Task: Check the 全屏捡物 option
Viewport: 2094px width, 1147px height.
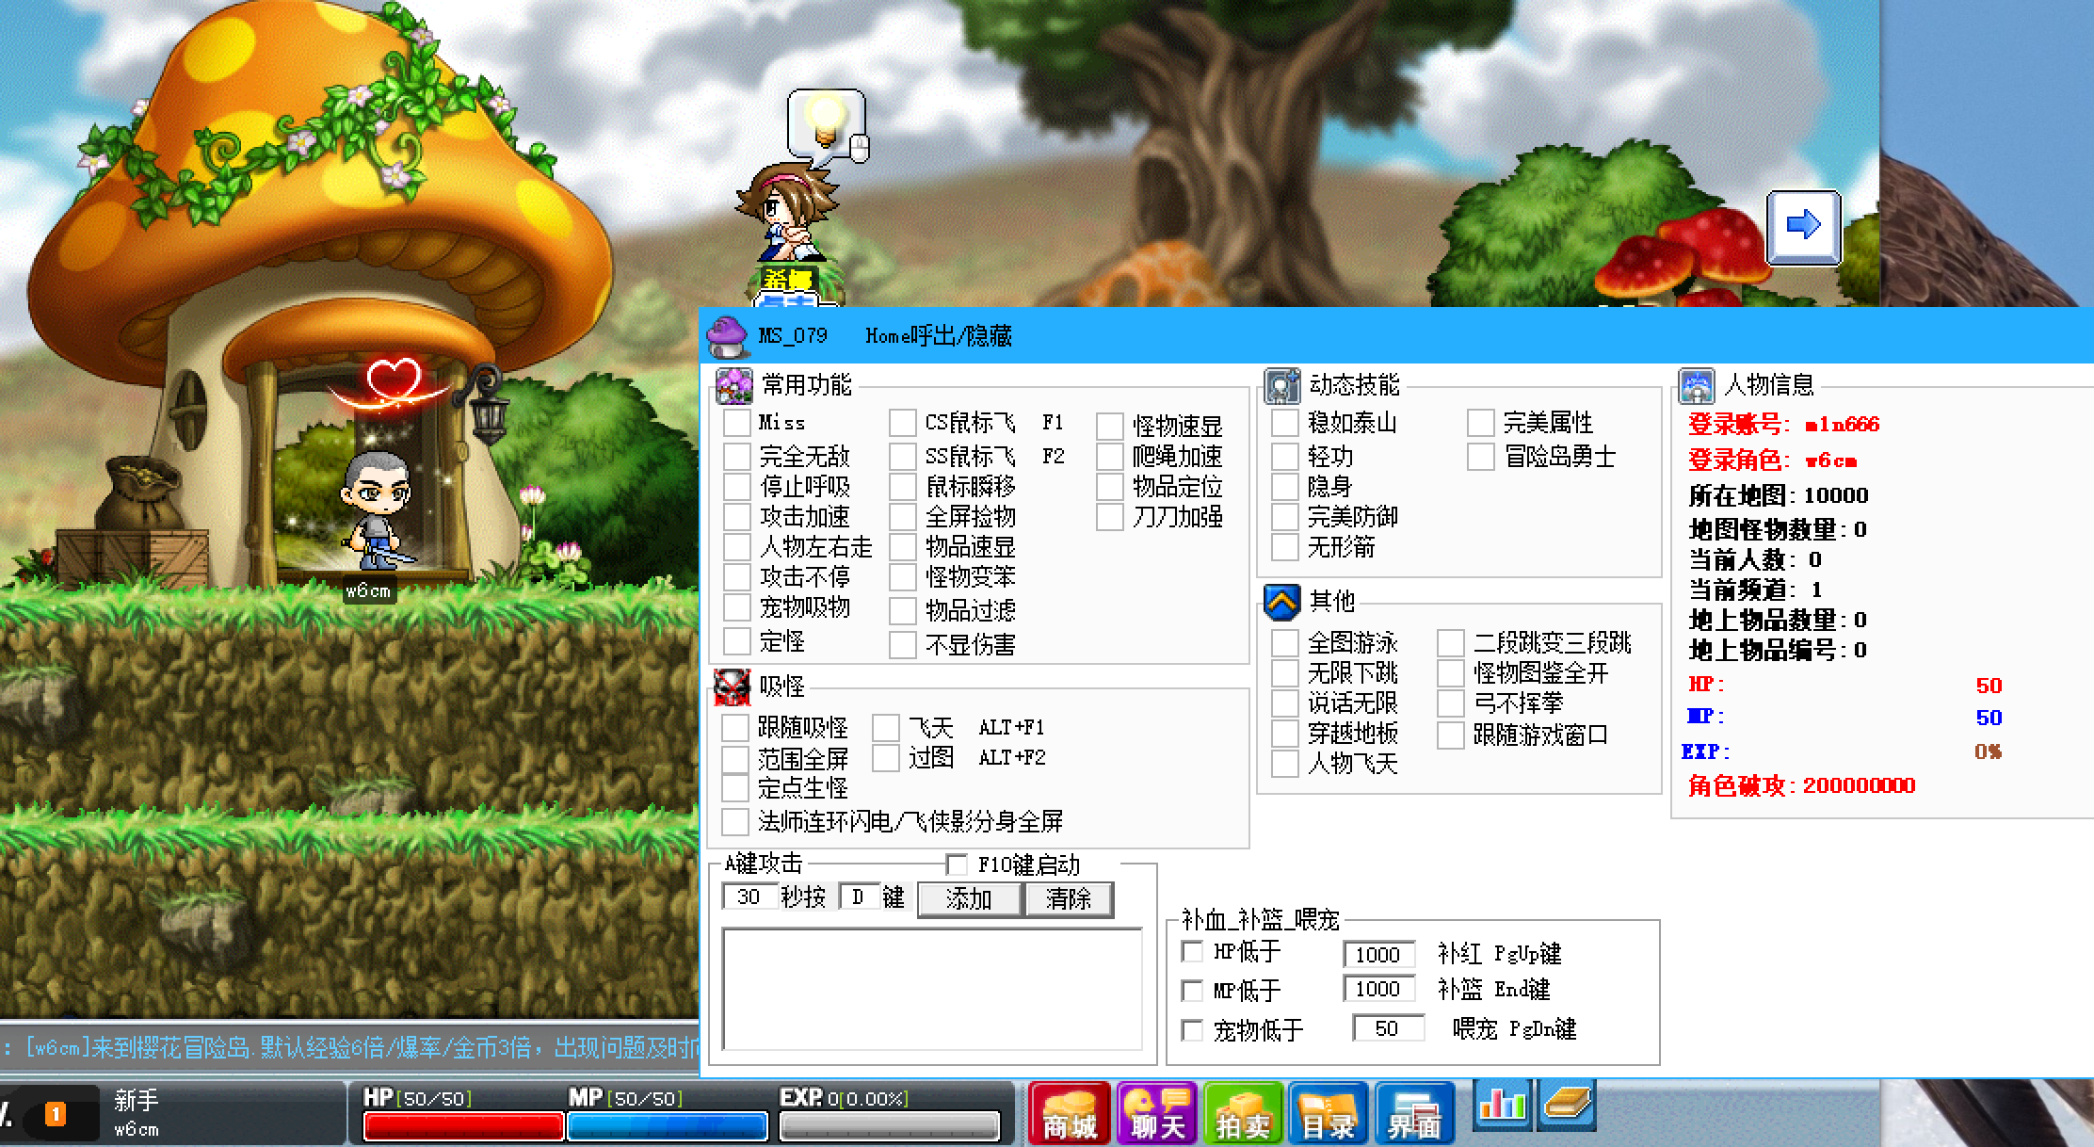Action: click(903, 517)
